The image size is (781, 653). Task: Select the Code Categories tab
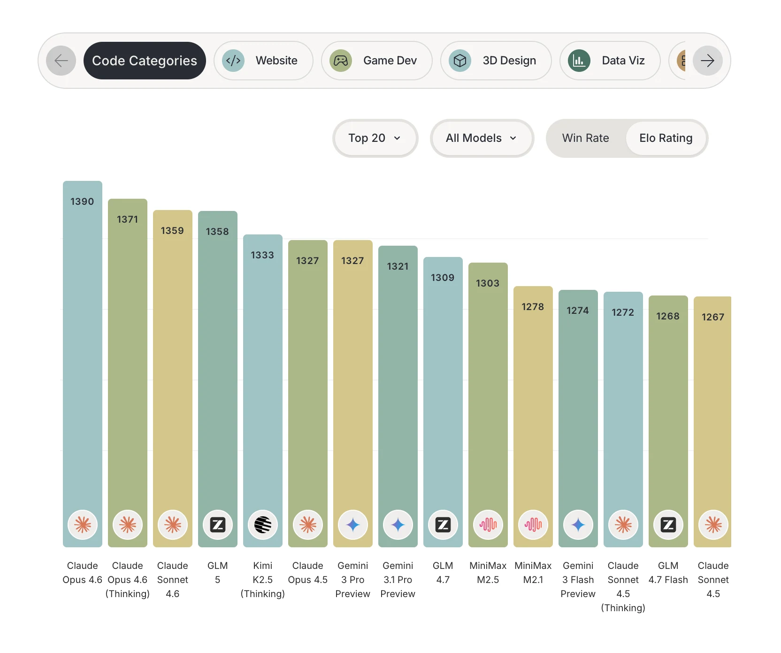[145, 61]
